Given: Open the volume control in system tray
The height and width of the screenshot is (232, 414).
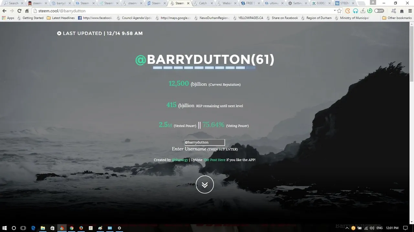Looking at the screenshot, I should pos(372,228).
